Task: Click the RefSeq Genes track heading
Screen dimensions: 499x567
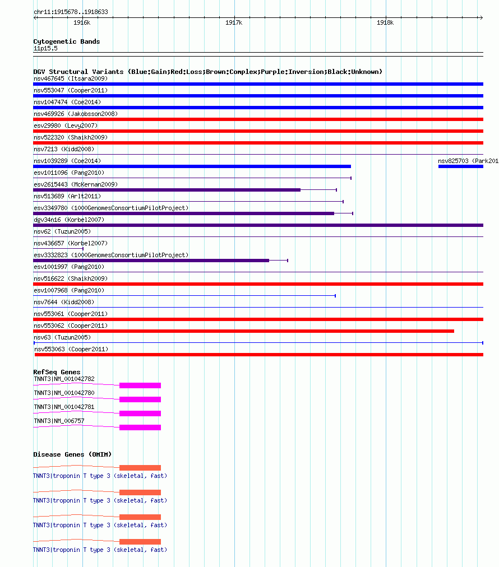Action: pos(57,372)
